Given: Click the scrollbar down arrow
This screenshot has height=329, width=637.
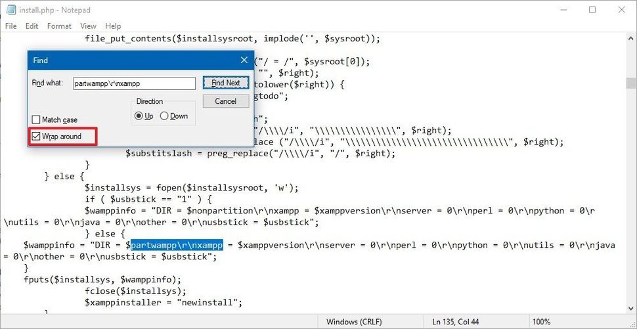Looking at the screenshot, I should pos(630,309).
